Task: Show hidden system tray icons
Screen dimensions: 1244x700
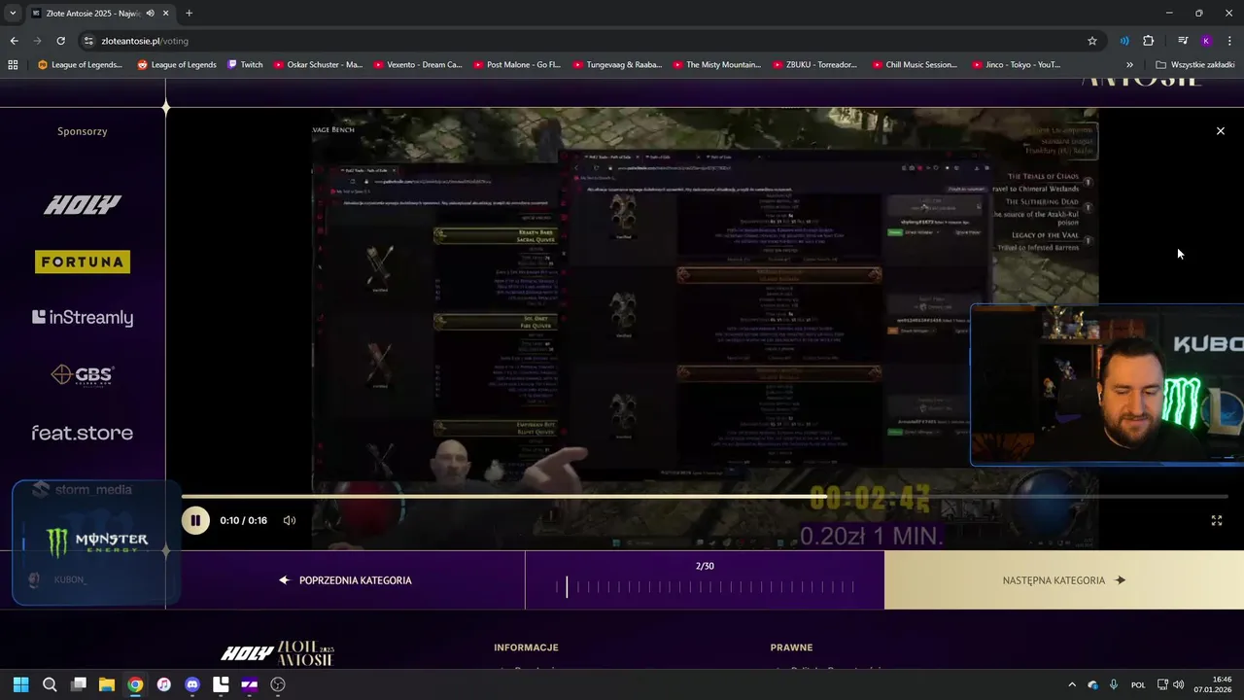Action: 1073,684
